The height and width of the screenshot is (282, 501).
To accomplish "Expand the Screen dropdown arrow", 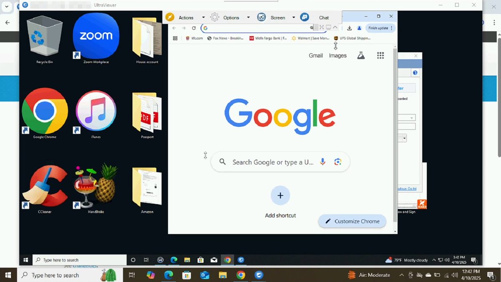I will 294,18.
